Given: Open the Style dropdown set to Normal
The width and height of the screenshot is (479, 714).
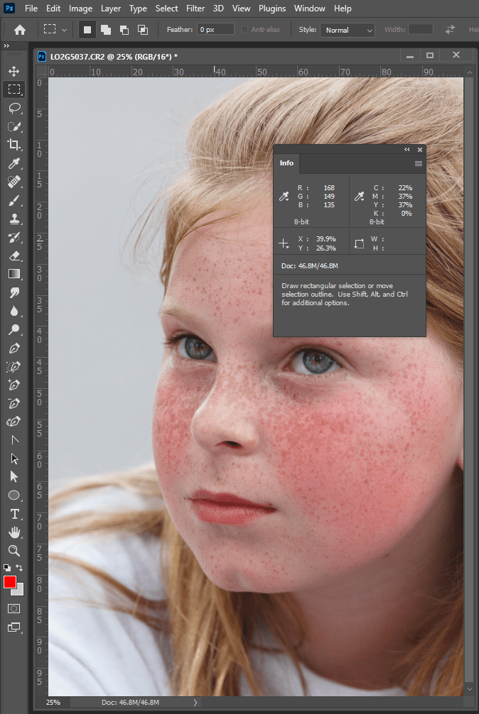Looking at the screenshot, I should coord(348,30).
